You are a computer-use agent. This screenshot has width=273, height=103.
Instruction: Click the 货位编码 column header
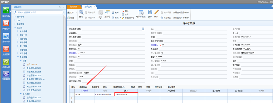click(x=171, y=91)
